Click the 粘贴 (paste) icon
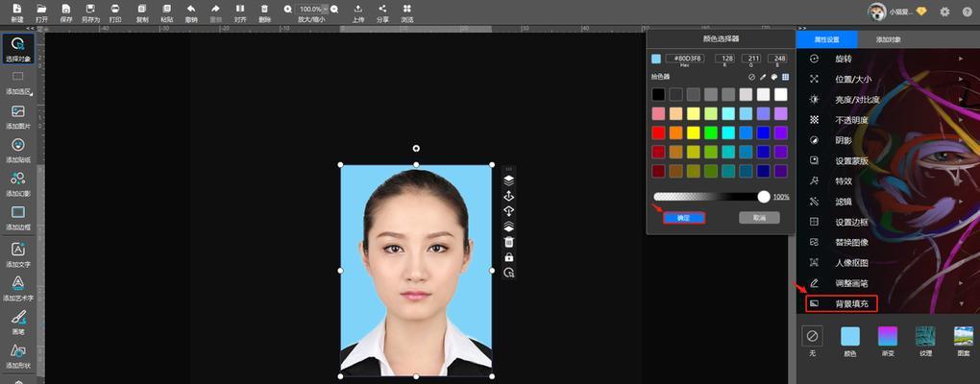 (x=166, y=10)
